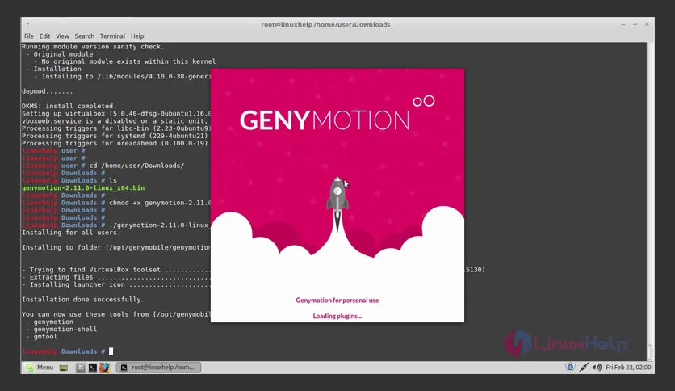
Task: Click the 'depmod.......' line
Action: click(x=48, y=91)
